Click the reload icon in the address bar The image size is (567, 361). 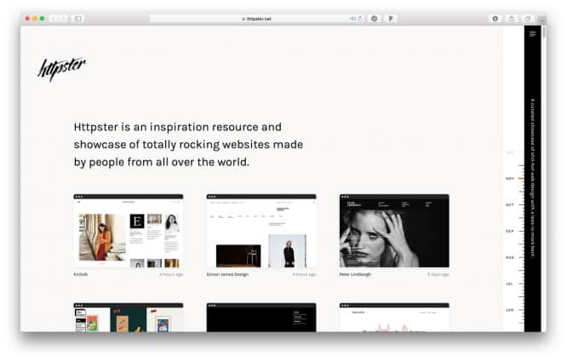click(x=360, y=19)
